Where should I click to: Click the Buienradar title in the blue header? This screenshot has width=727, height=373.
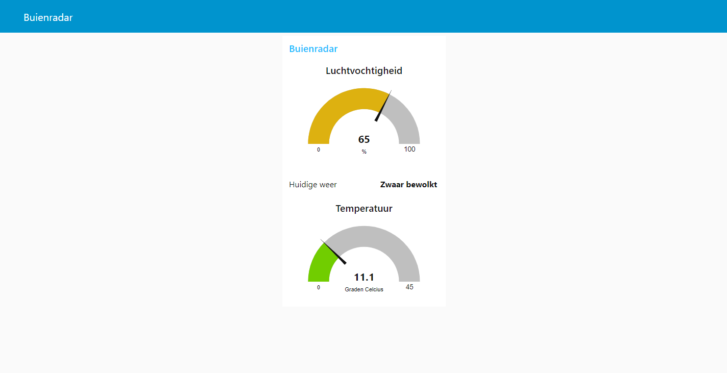tap(48, 17)
